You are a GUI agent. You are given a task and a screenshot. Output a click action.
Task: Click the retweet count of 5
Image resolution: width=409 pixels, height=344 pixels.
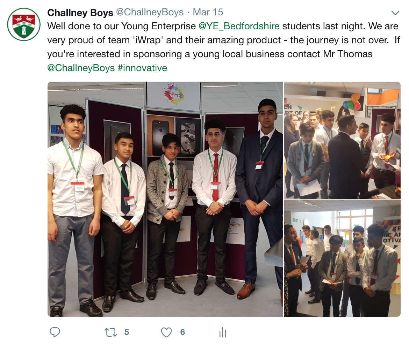pyautogui.click(x=127, y=332)
